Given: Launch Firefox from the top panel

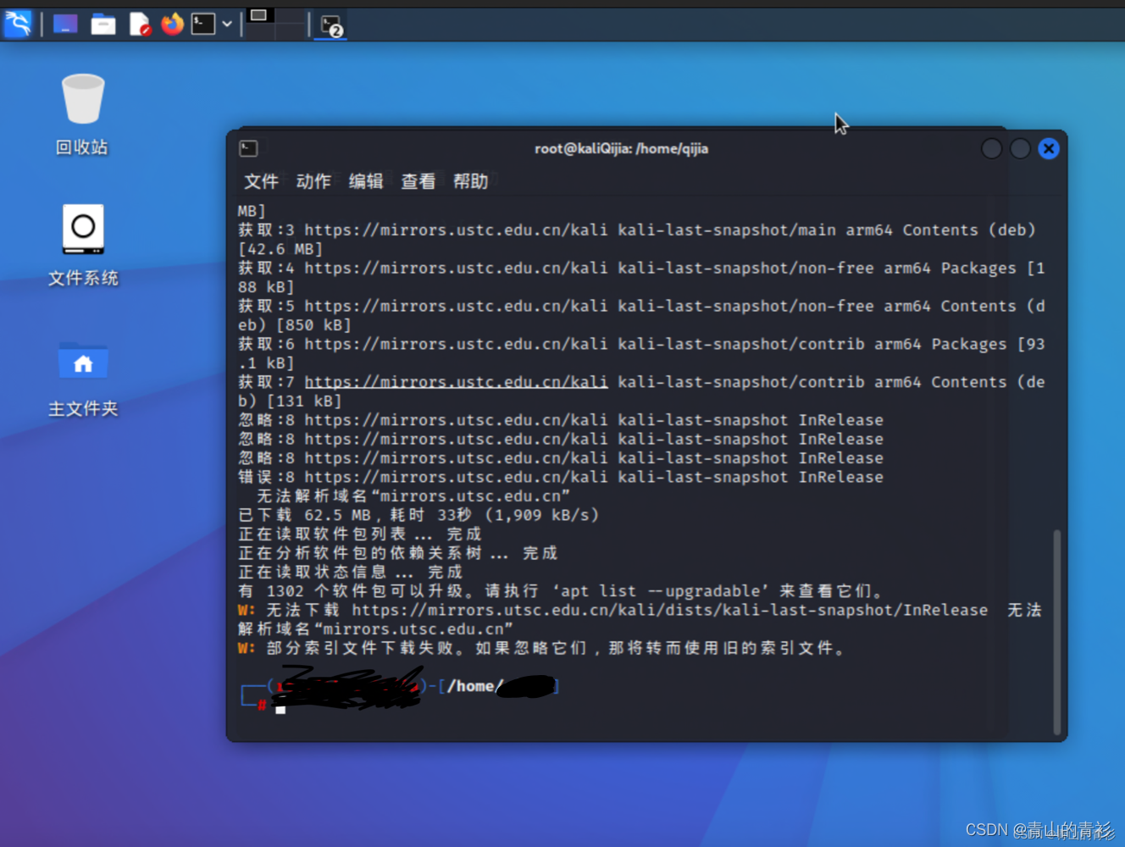Looking at the screenshot, I should pyautogui.click(x=173, y=24).
